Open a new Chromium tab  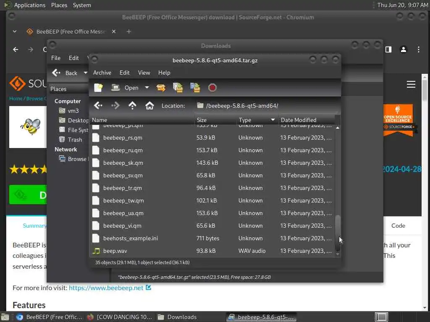(128, 31)
